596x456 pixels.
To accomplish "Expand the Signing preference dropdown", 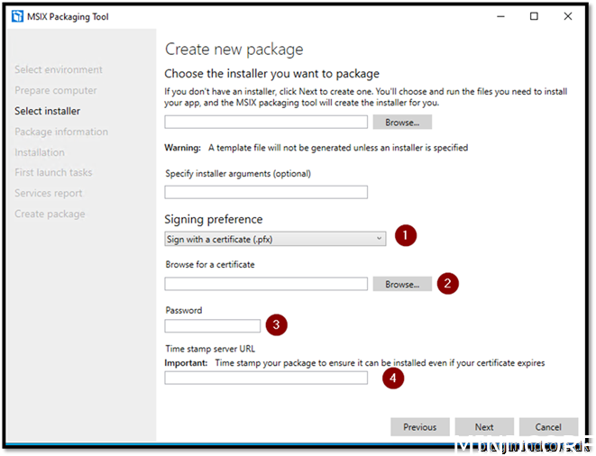I will [x=275, y=239].
